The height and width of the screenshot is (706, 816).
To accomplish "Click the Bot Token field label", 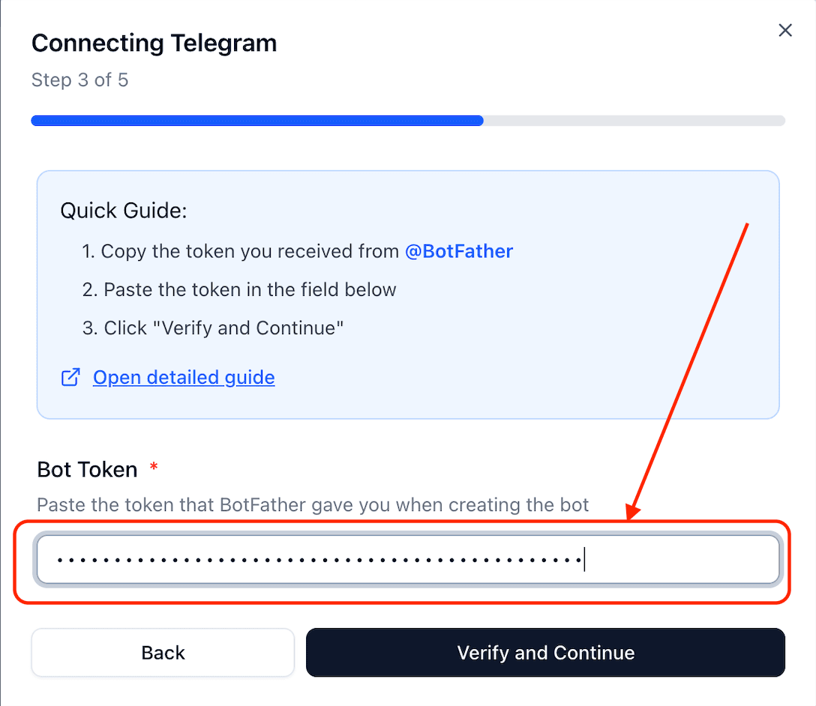I will pos(87,468).
